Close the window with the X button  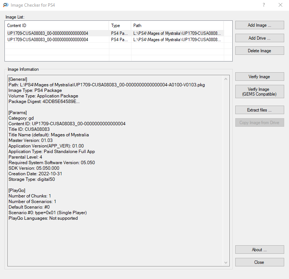pyautogui.click(x=280, y=5)
